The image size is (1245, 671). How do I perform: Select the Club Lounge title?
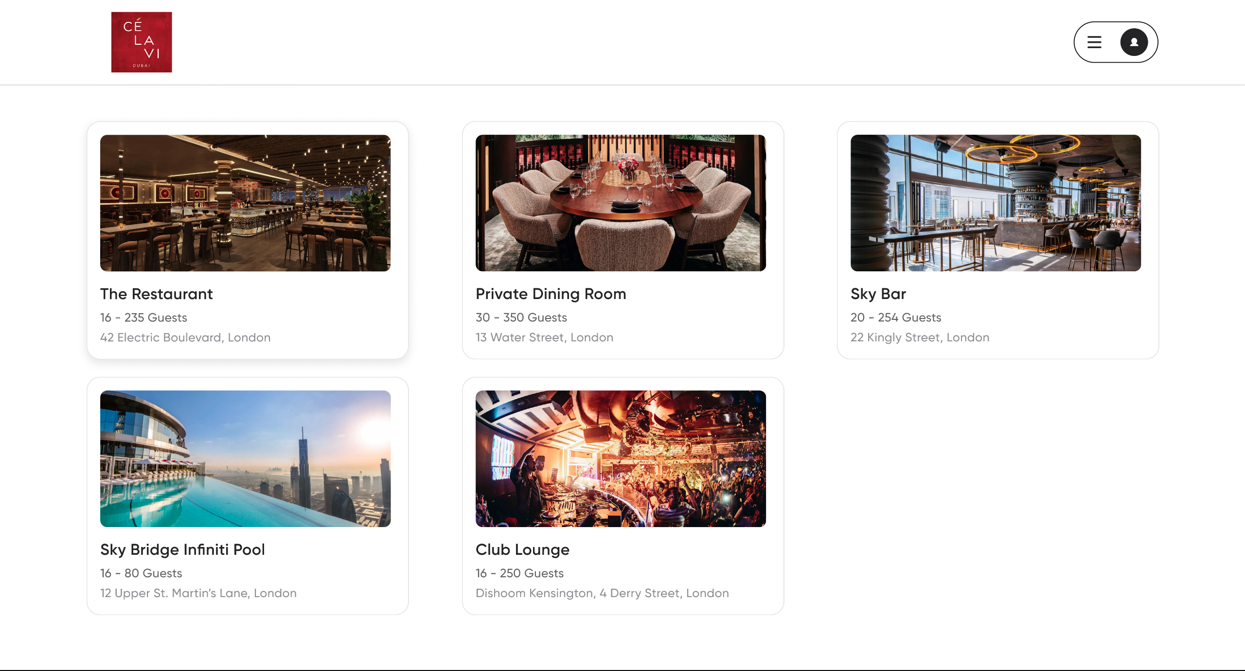(522, 549)
